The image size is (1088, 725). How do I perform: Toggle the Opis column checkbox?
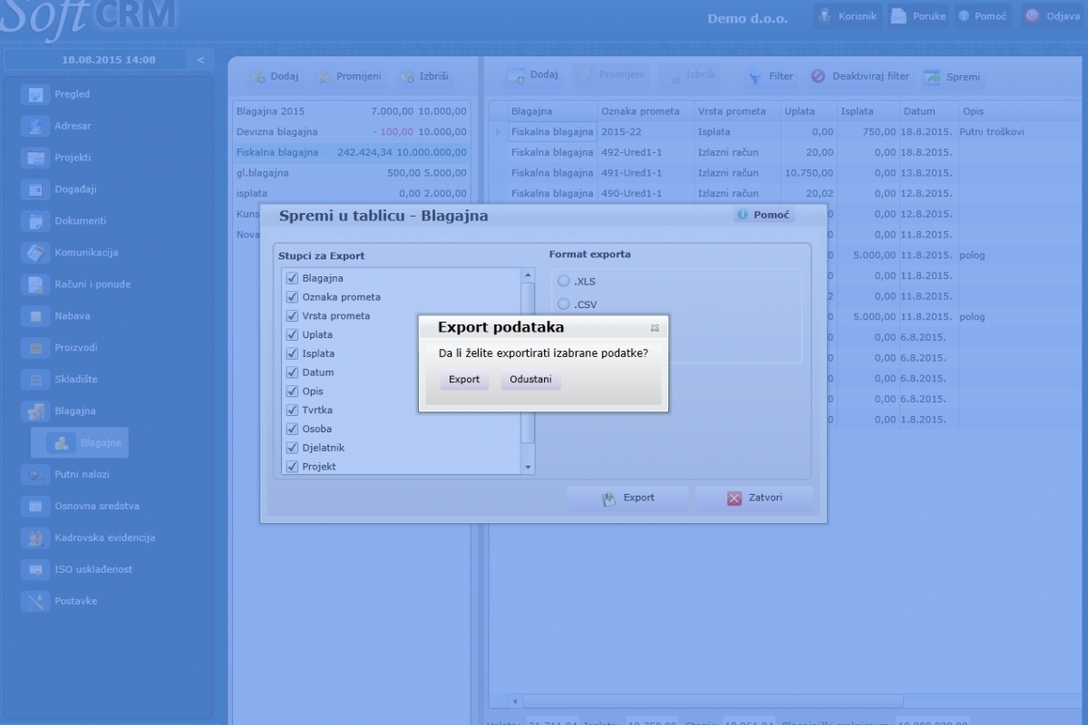point(292,391)
